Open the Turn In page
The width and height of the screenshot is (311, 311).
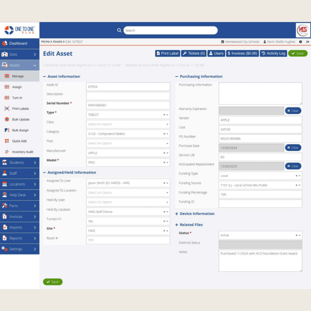point(17,98)
